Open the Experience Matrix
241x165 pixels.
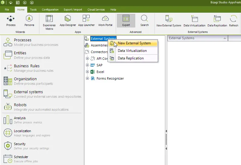pyautogui.click(x=49, y=22)
